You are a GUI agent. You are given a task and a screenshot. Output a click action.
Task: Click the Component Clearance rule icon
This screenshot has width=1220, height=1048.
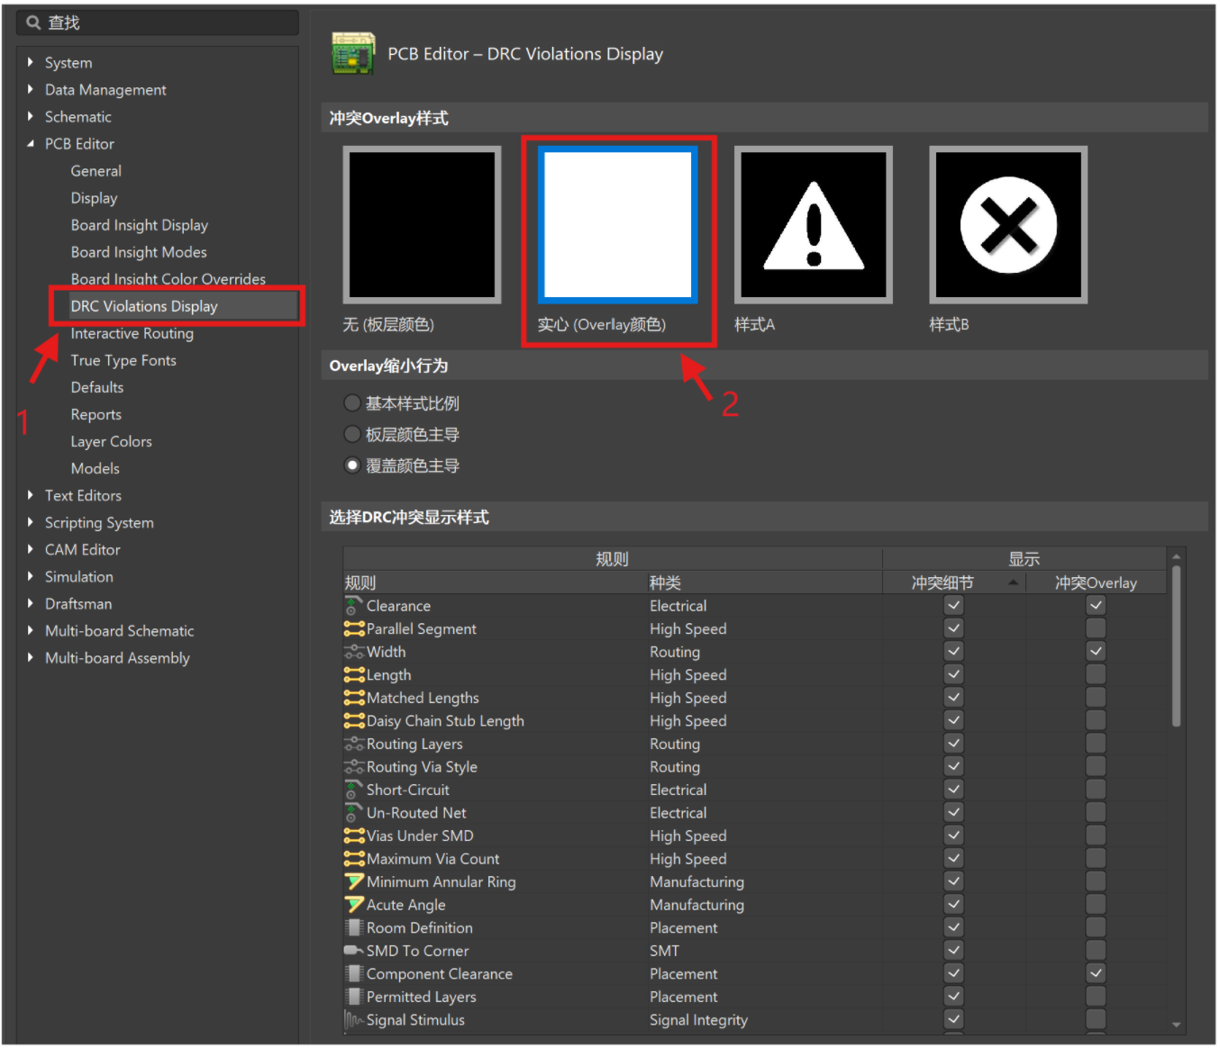[354, 973]
